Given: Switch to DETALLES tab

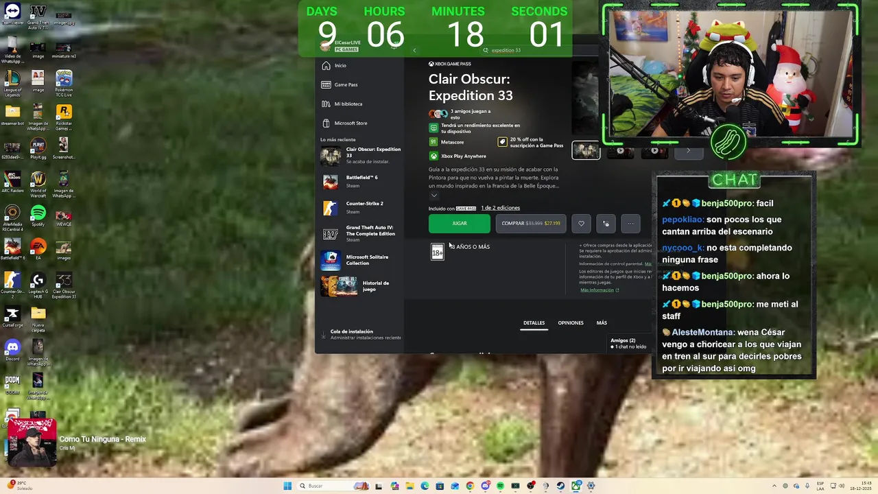Looking at the screenshot, I should 534,322.
